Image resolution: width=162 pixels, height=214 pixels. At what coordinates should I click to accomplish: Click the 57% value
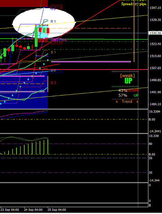tap(123, 95)
